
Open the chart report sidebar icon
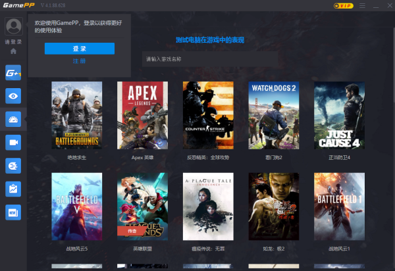13,189
